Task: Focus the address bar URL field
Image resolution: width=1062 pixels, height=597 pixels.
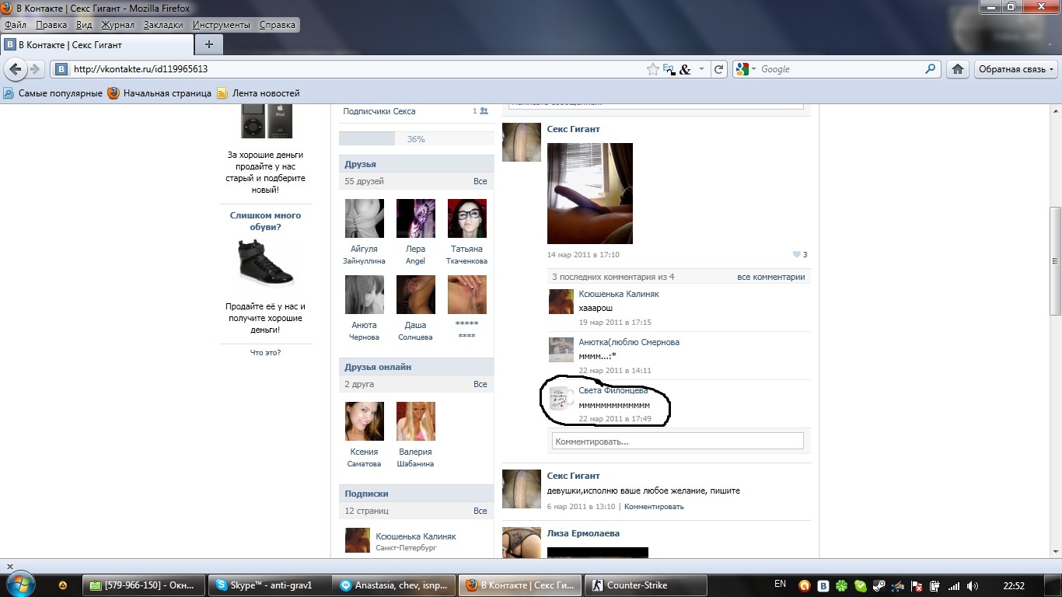Action: (358, 69)
